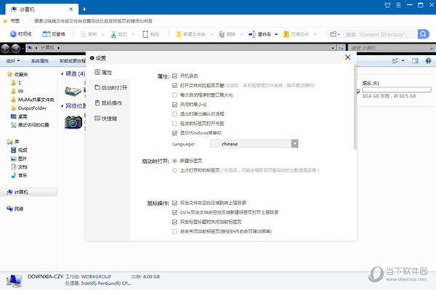
Task: Toggle the 显示Windows菜单栏 checkbox
Action: 174,133
